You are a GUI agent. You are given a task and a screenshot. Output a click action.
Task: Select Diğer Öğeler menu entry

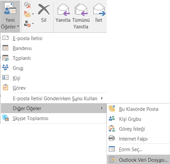pos(53,108)
